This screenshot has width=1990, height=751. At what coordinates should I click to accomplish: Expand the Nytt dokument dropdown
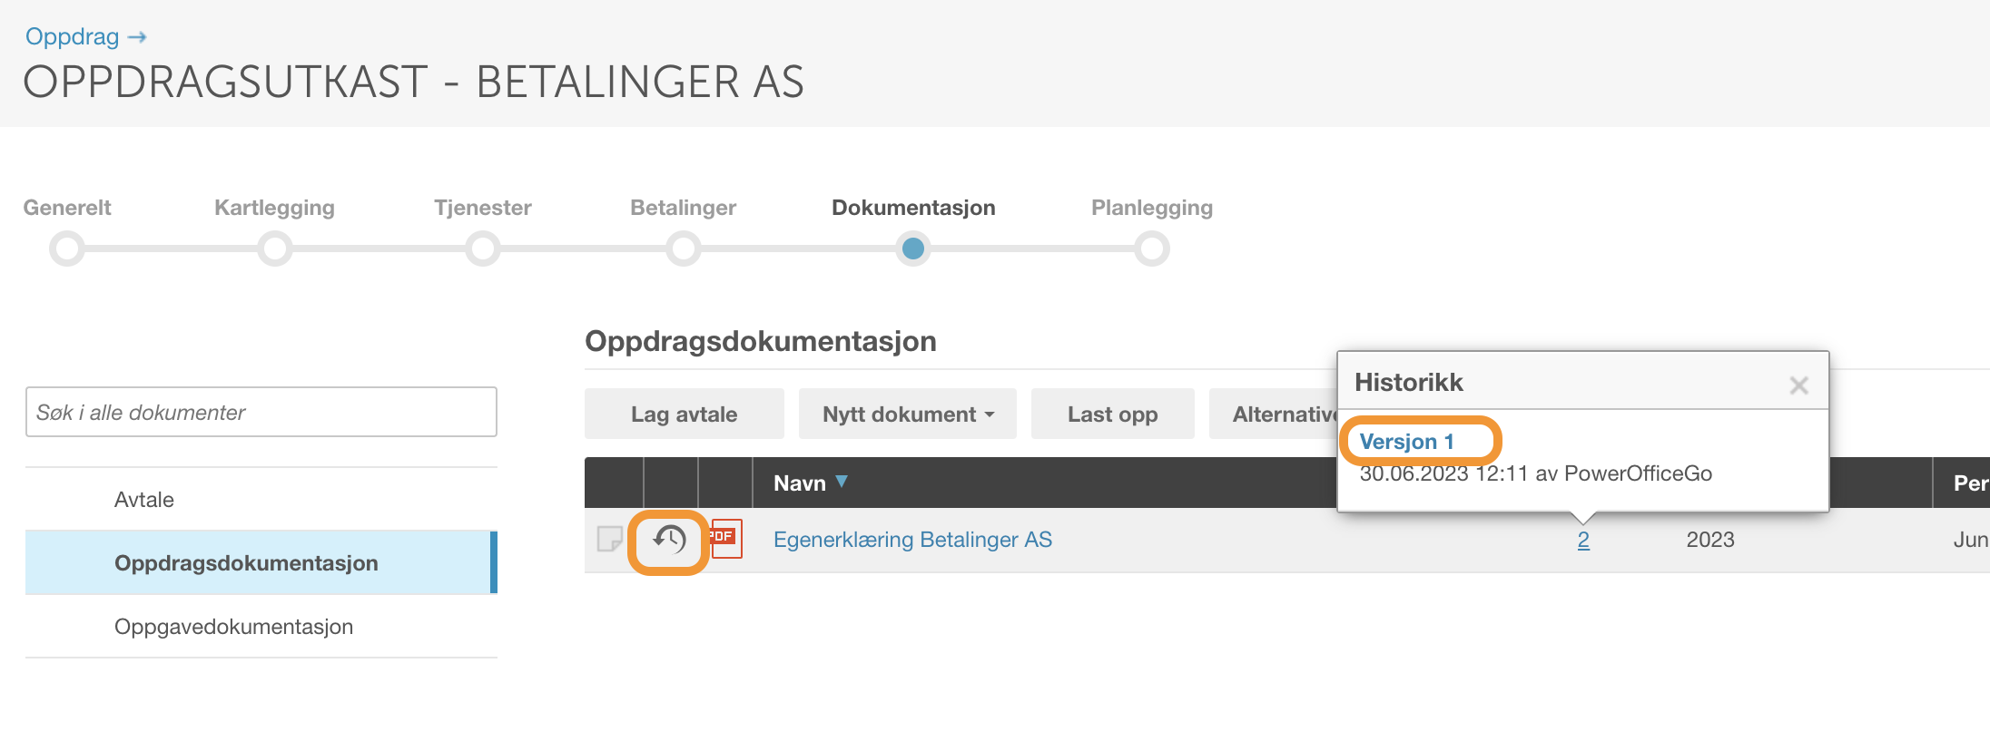[x=908, y=414]
